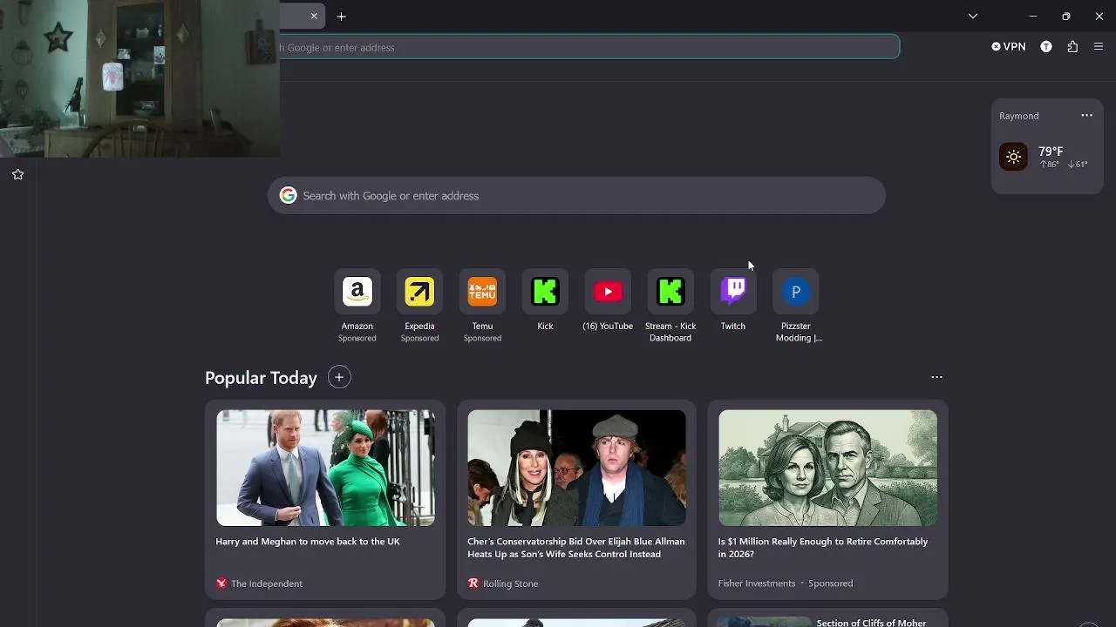Image resolution: width=1116 pixels, height=627 pixels.
Task: Read 'Harry and Meghan to move back' headline
Action: pos(308,542)
